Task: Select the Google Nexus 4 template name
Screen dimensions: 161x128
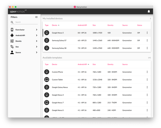Action: pos(58,95)
